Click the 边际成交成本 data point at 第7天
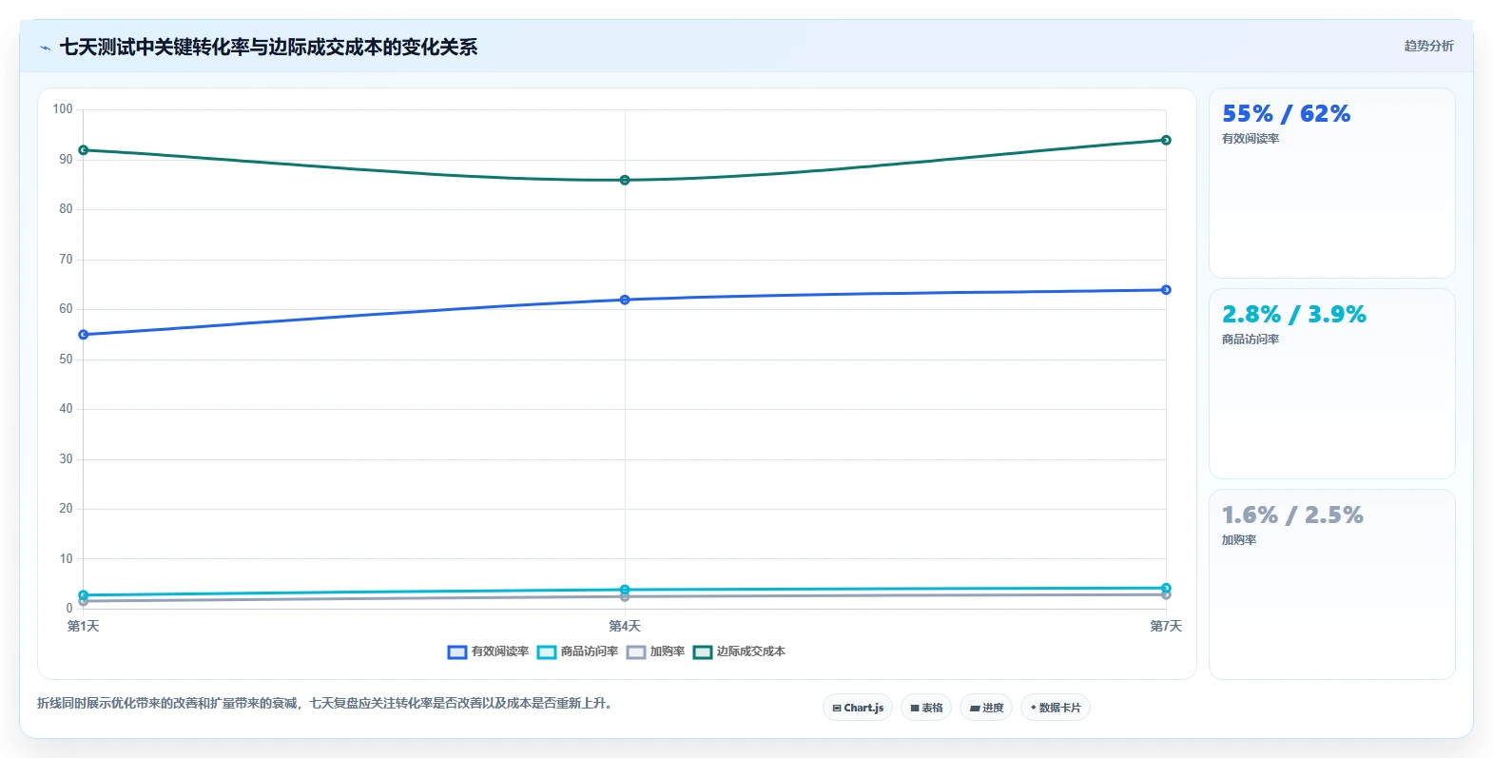The width and height of the screenshot is (1493, 758). click(1166, 140)
